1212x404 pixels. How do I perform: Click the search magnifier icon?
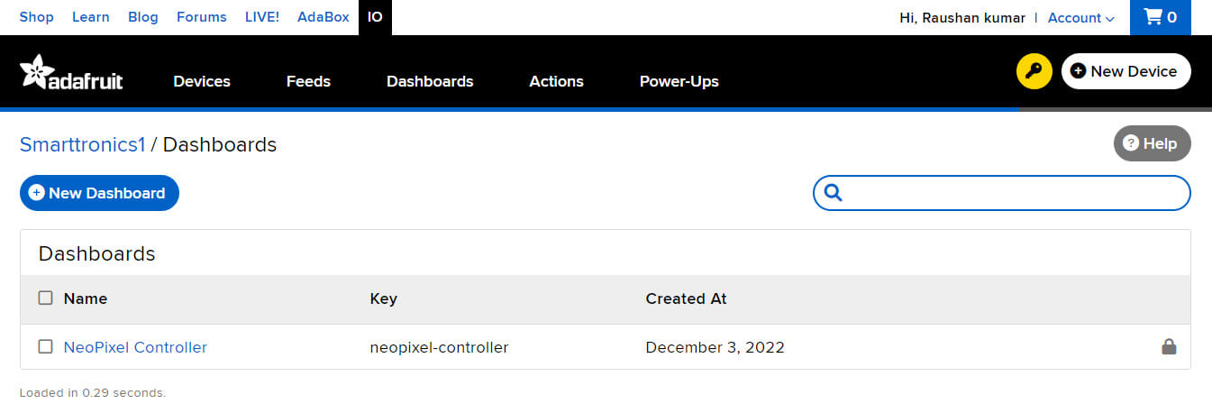point(833,193)
